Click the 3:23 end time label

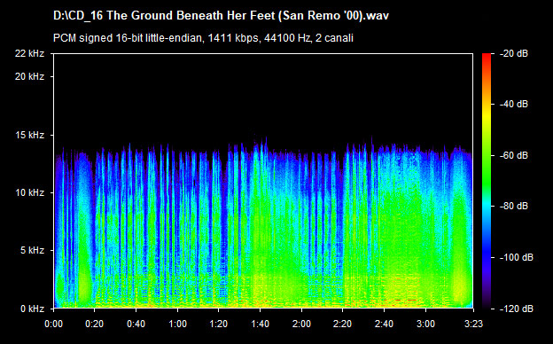[x=473, y=324]
